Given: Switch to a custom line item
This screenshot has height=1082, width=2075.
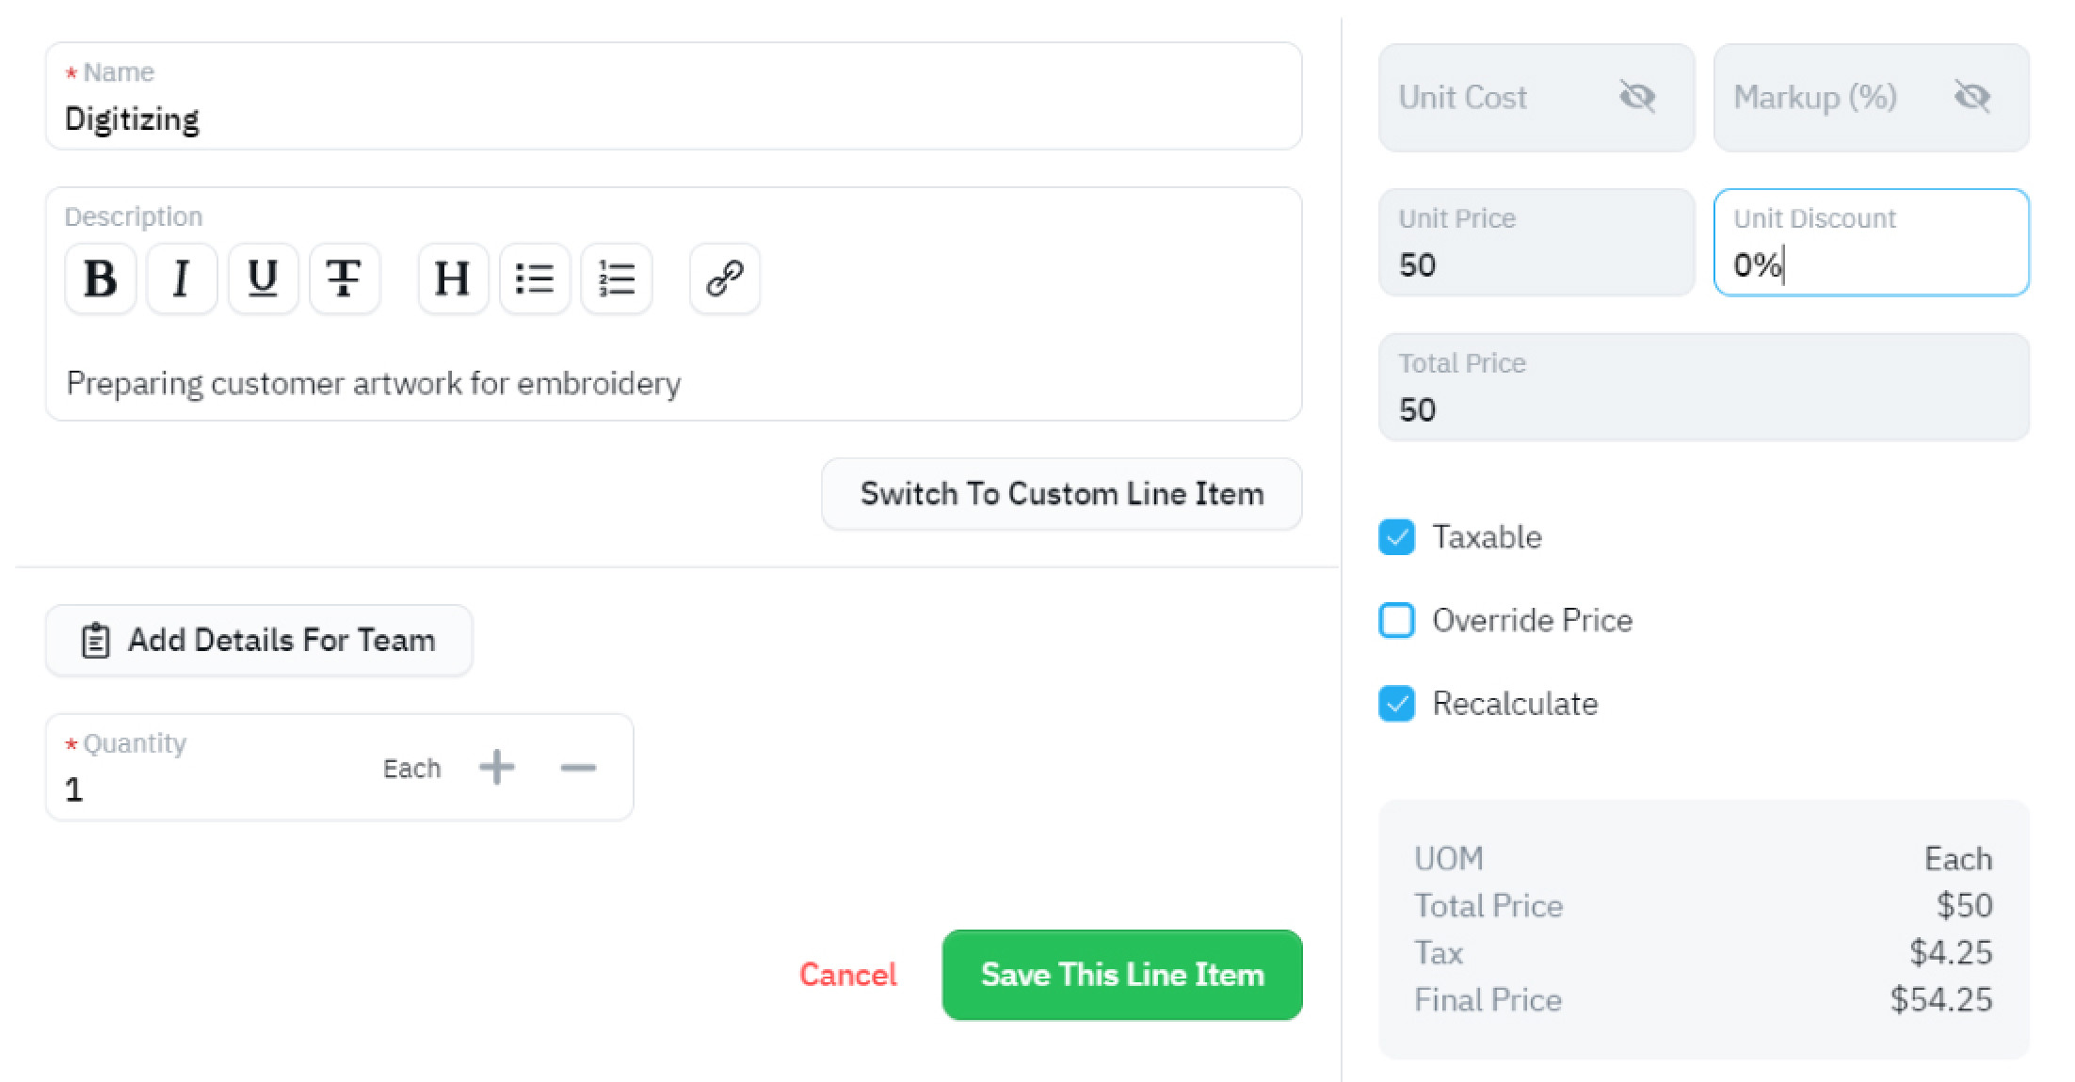Looking at the screenshot, I should (1062, 494).
